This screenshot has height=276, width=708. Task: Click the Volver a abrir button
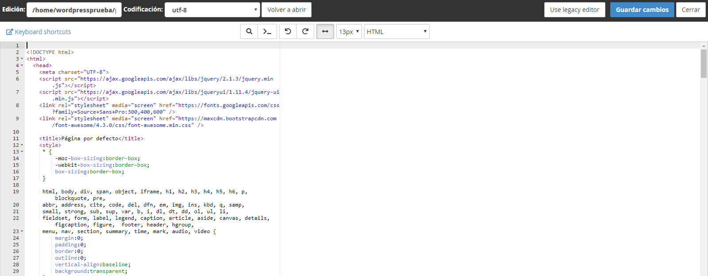point(287,10)
